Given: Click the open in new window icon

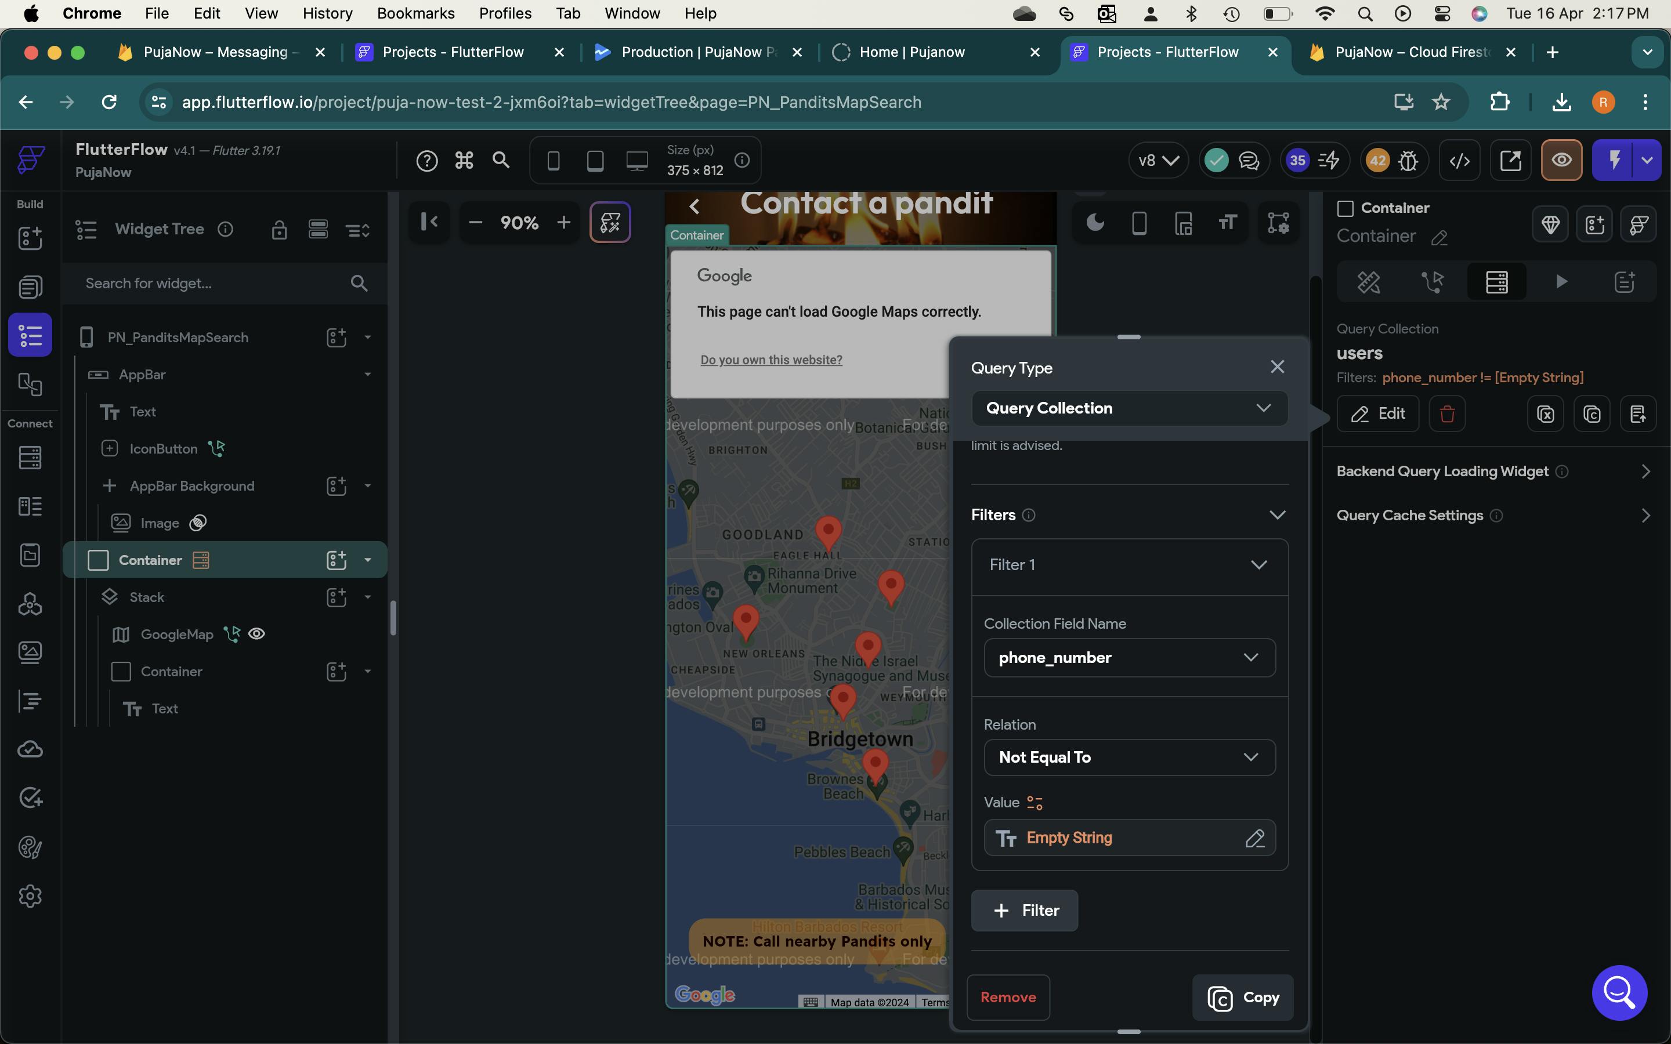Looking at the screenshot, I should [x=1510, y=161].
